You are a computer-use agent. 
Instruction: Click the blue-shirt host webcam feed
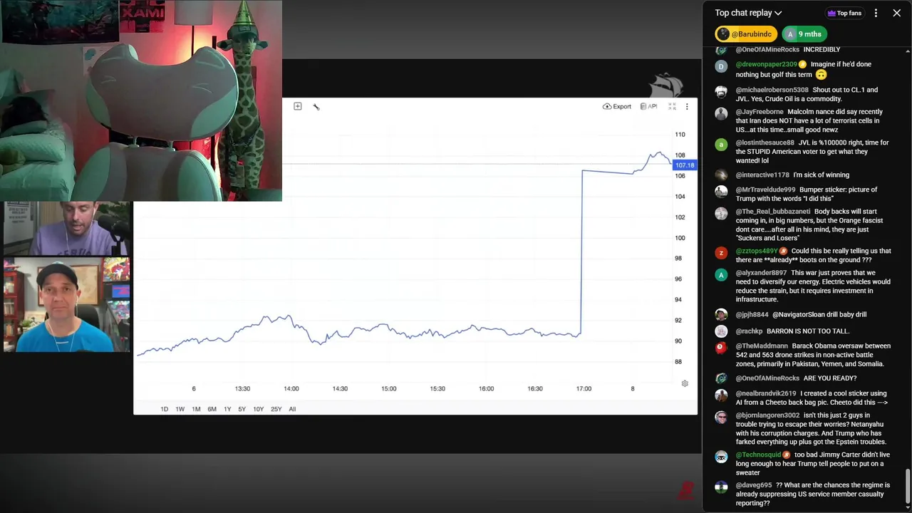click(x=67, y=305)
